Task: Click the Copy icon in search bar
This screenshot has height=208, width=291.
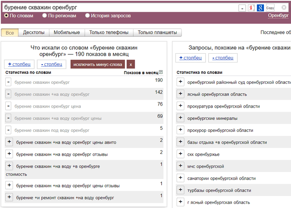Action: point(270,8)
